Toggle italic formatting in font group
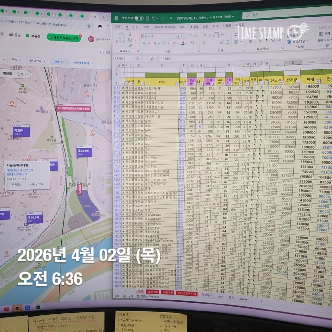Screen dimensions: 332x332 pyautogui.click(x=149, y=43)
